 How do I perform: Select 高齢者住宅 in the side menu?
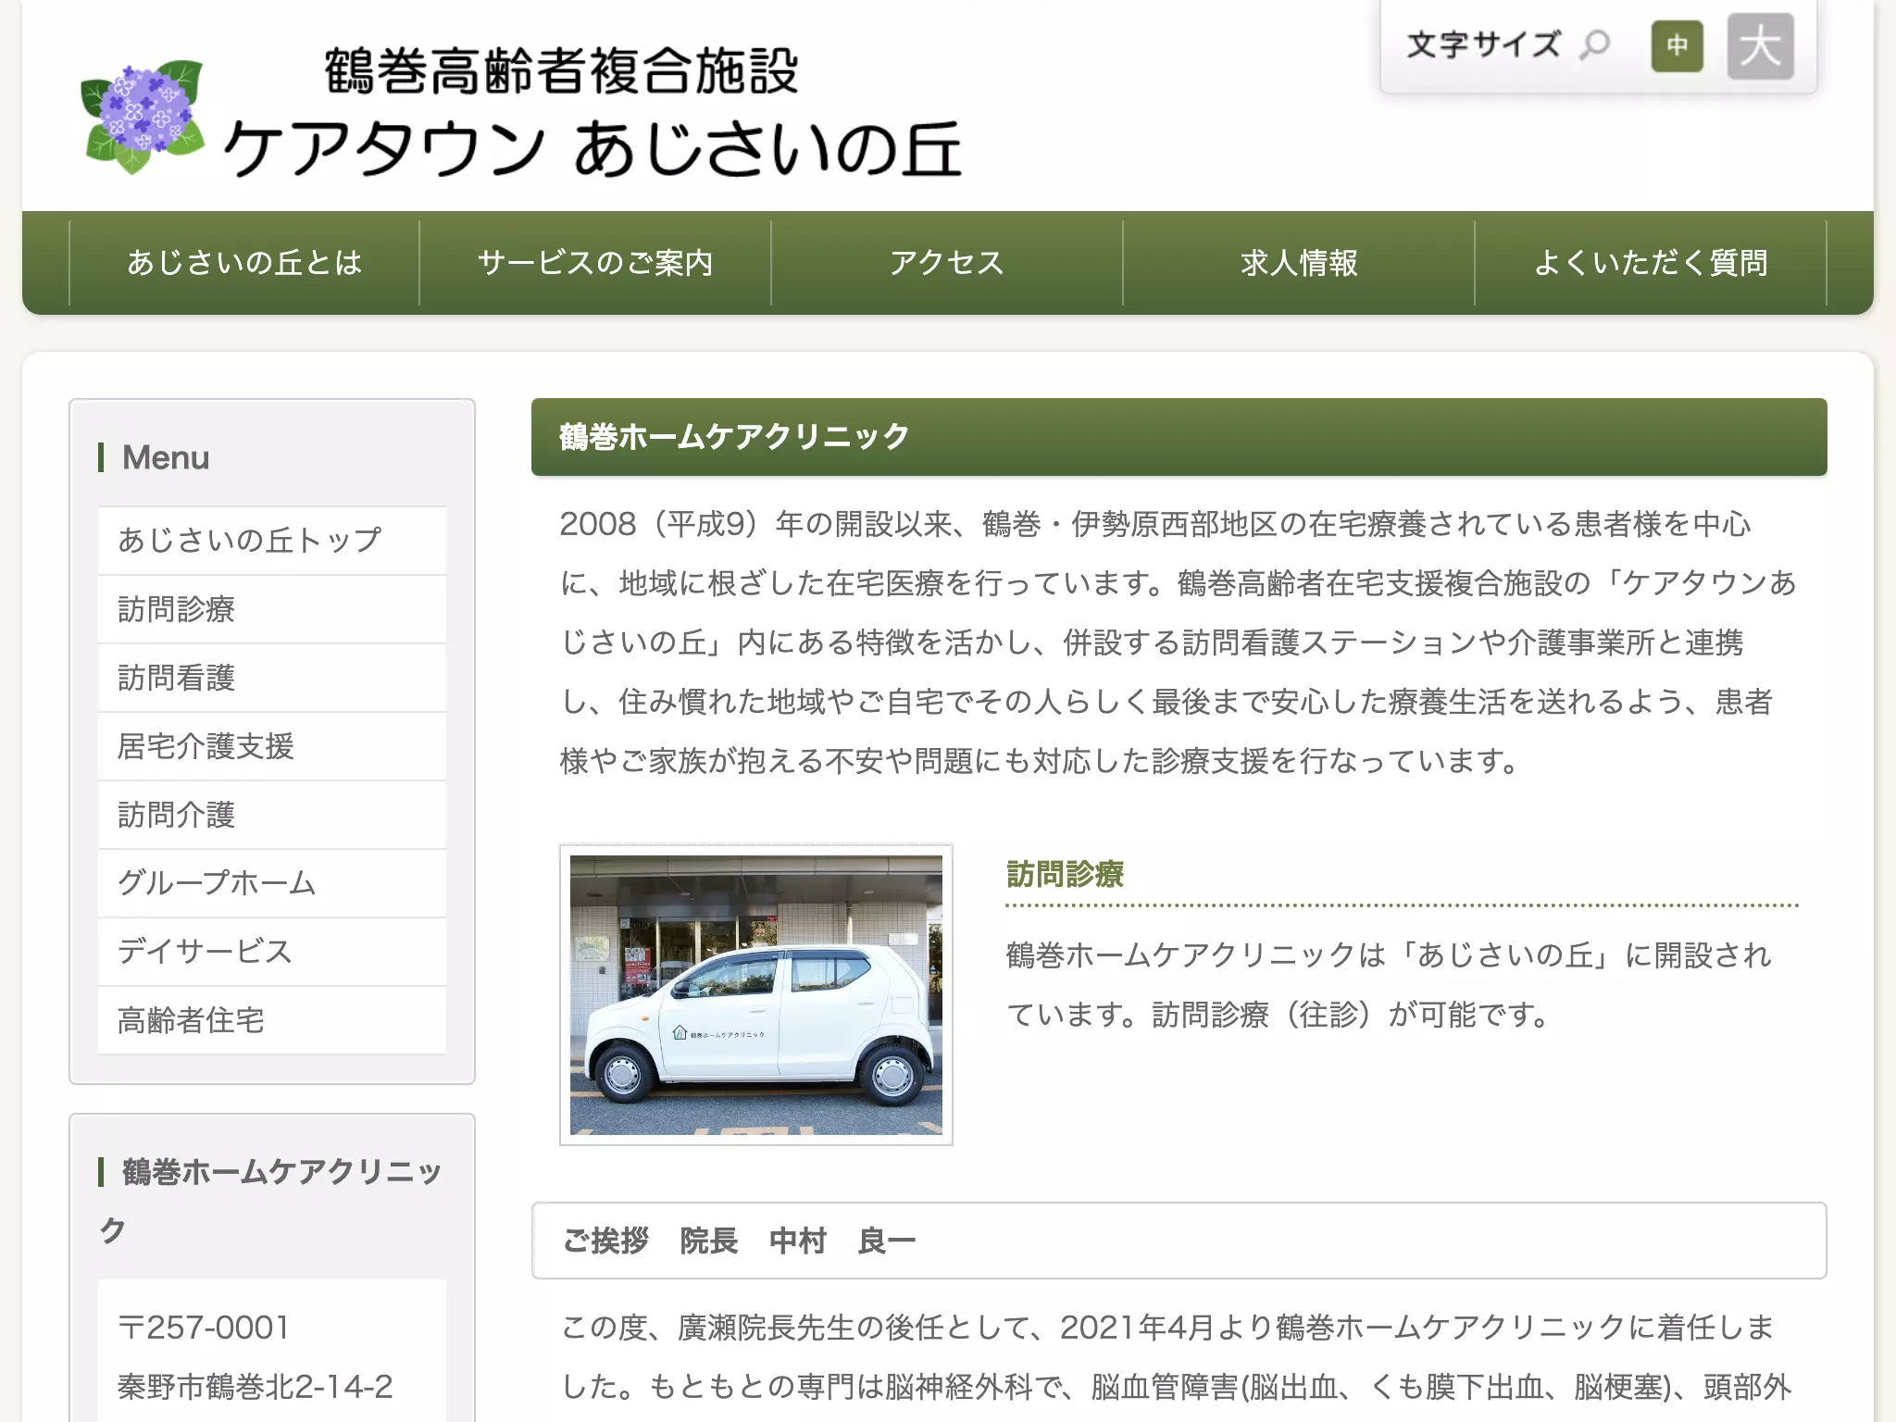click(272, 1020)
